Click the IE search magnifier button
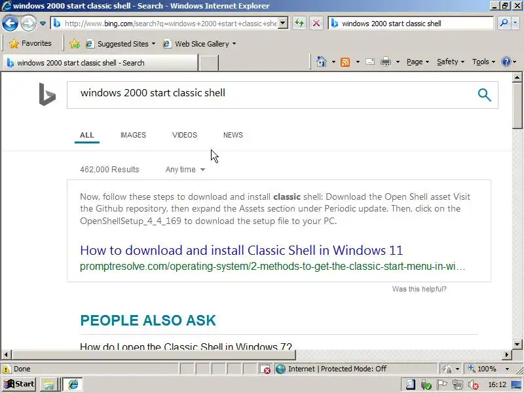The height and width of the screenshot is (393, 524). tap(503, 24)
